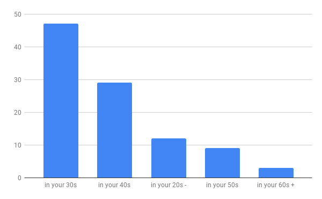The width and height of the screenshot is (322, 199).
Task: Select the 'in your 50s' bar
Action: pyautogui.click(x=222, y=163)
